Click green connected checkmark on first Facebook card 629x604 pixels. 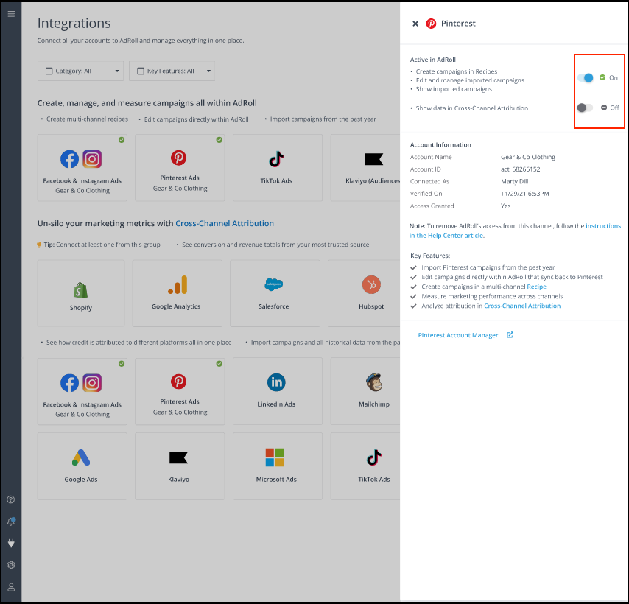coord(122,140)
